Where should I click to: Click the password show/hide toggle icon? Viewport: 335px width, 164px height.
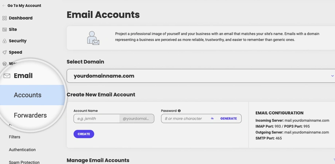(x=212, y=119)
